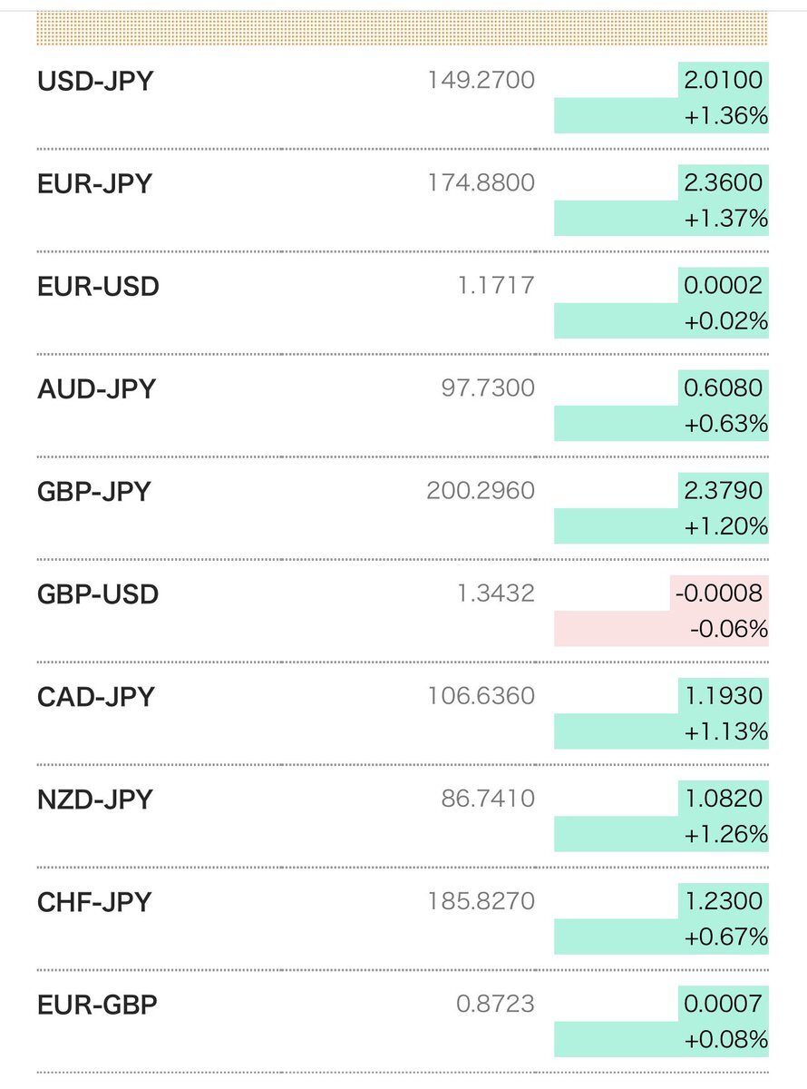The height and width of the screenshot is (1089, 807).
Task: Click the dotted tan header banner
Action: pyautogui.click(x=401, y=28)
